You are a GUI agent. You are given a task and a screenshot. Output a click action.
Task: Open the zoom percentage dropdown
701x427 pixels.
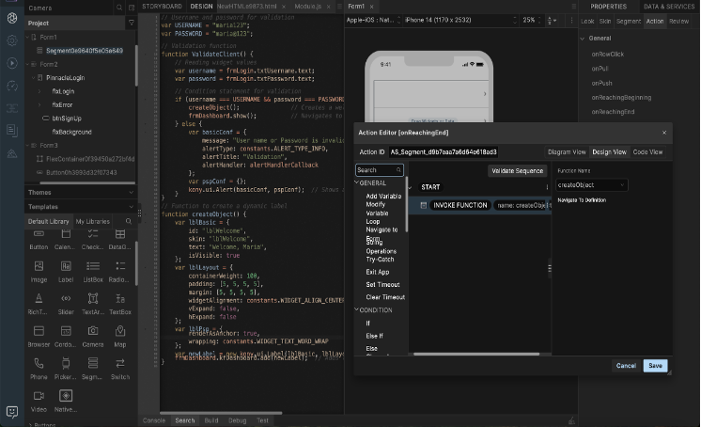coord(532,20)
